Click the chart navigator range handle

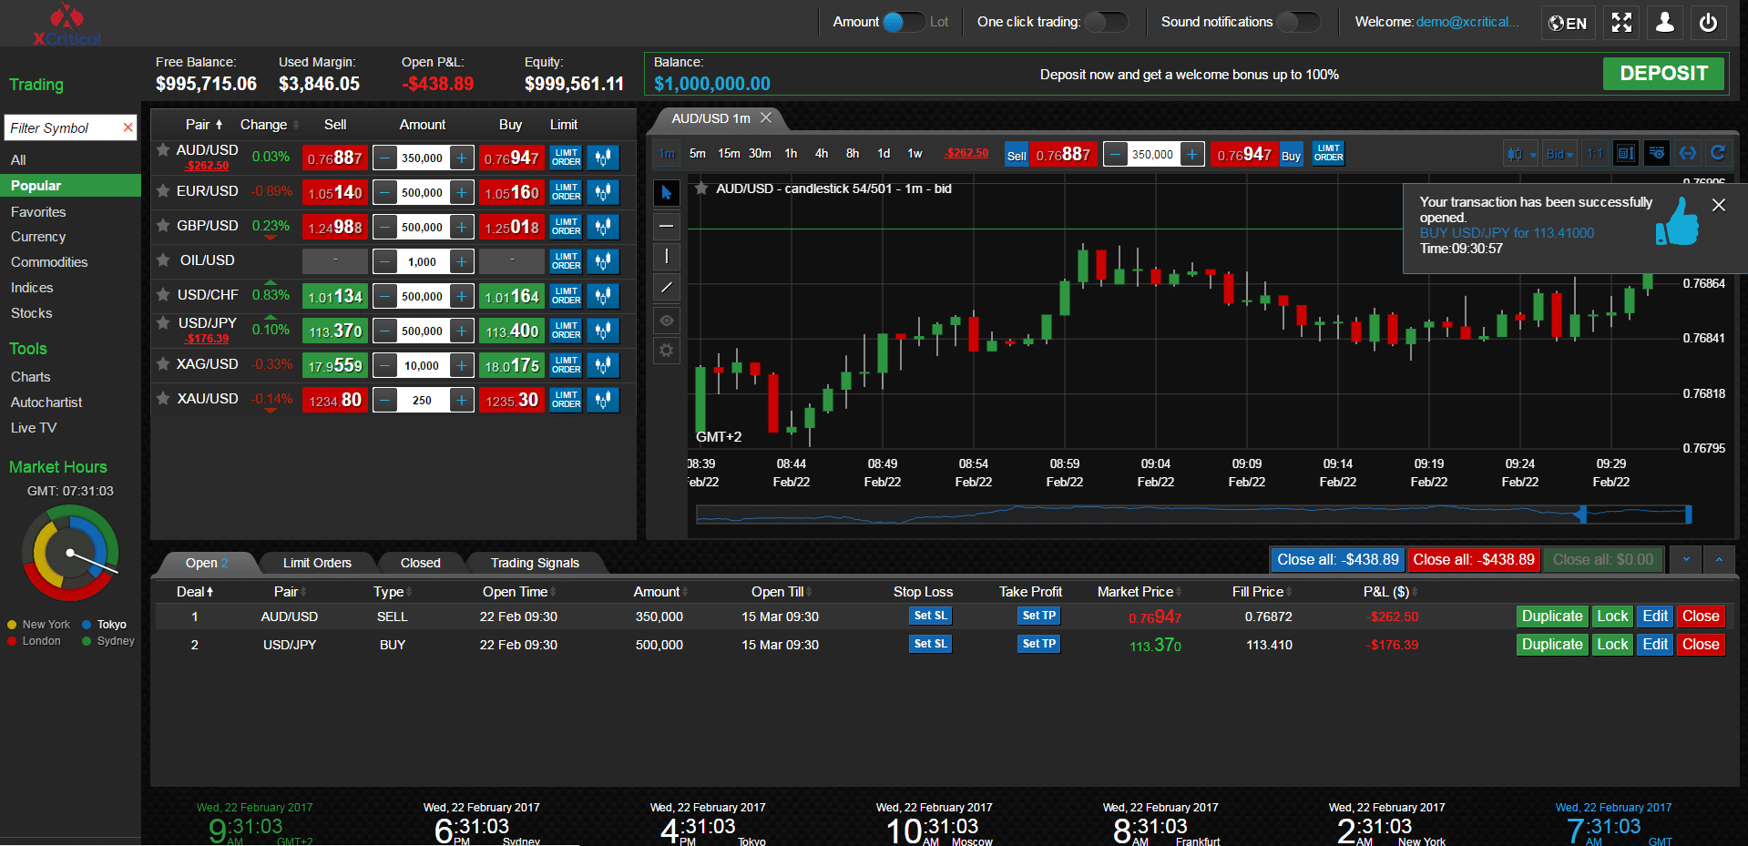(1583, 515)
